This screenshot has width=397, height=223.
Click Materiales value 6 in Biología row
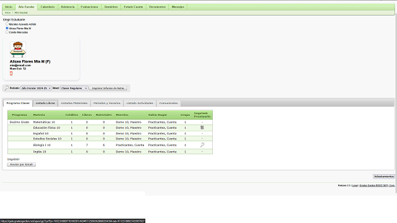(x=104, y=145)
